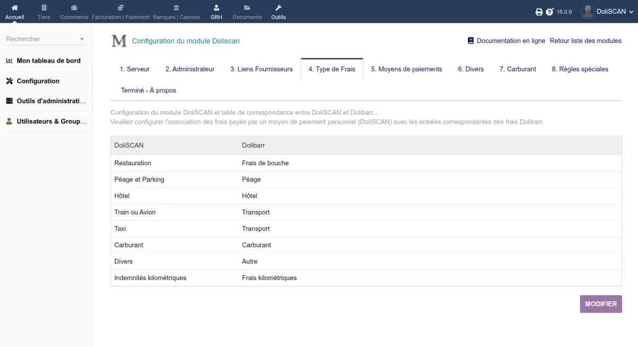
Task: Switch to the 3. Liens Fournisseurs tab
Action: 262,69
